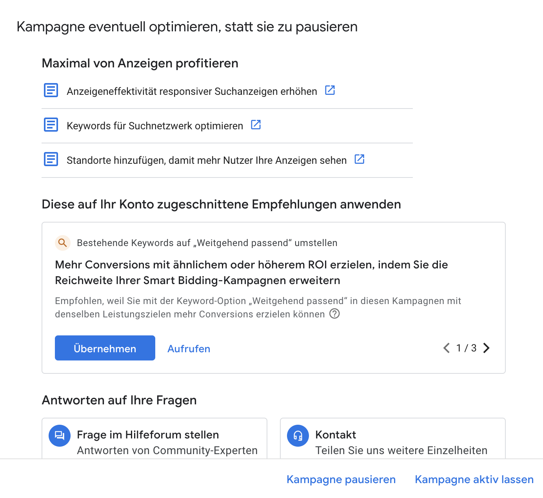Open help question mark icon after Conversions text
543x498 pixels.
(334, 313)
